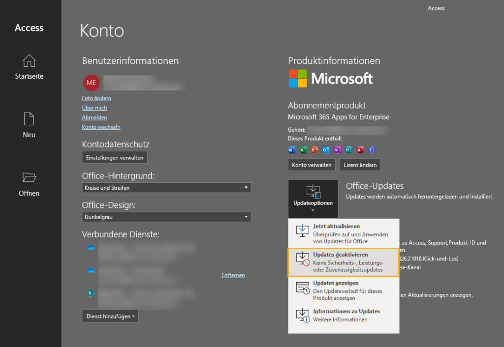This screenshot has height=347, width=504.
Task: Click the Access app icon in product list
Action: tap(360, 150)
